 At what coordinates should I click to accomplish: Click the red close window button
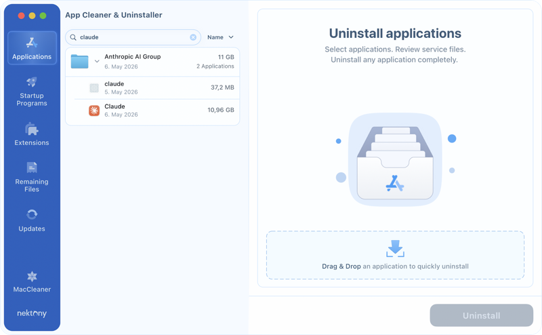[22, 16]
